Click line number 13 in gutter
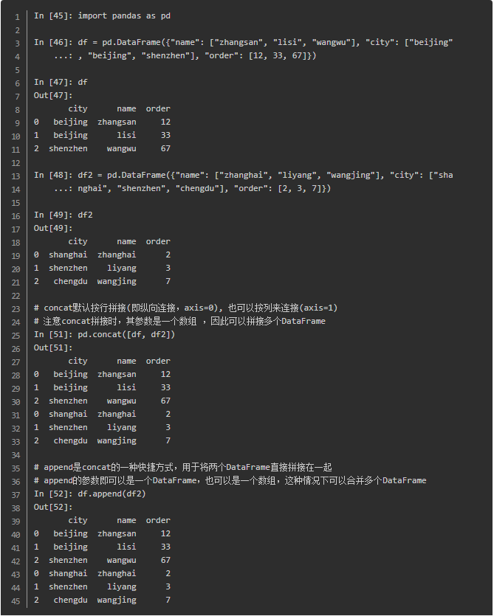This screenshot has height=616, width=494. (x=16, y=176)
